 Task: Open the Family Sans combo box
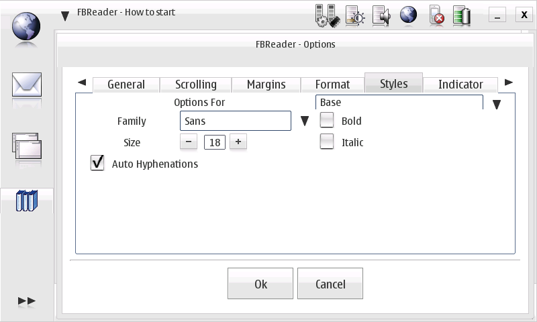[x=236, y=121]
